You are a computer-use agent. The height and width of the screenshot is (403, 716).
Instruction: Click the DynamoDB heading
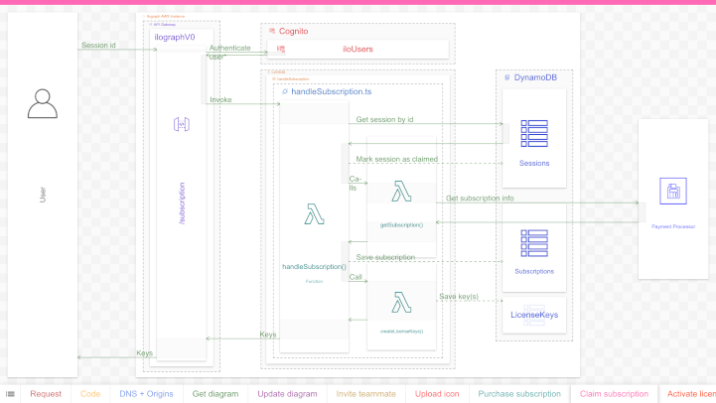point(535,77)
